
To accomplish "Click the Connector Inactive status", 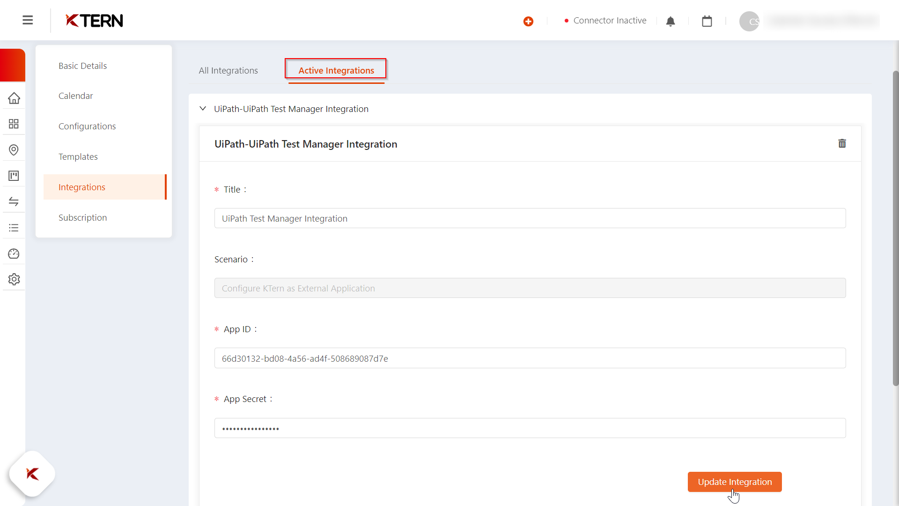I will point(605,21).
